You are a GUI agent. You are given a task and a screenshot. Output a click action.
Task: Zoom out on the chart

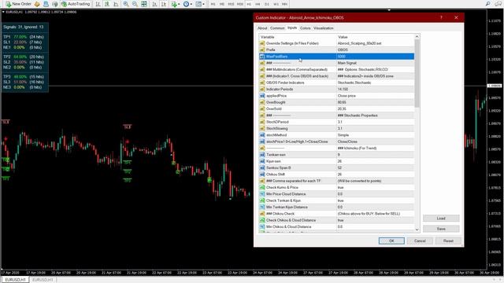tap(135, 4)
